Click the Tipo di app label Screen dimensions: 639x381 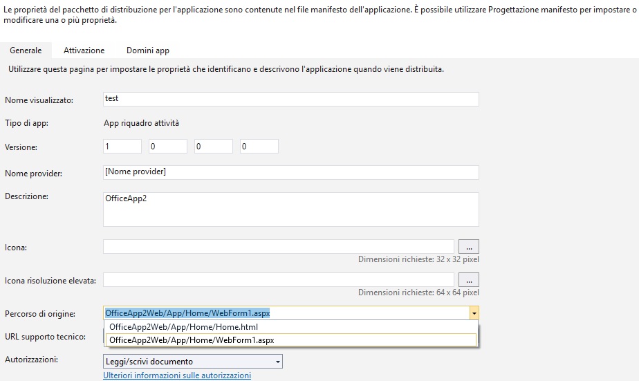[x=26, y=123]
